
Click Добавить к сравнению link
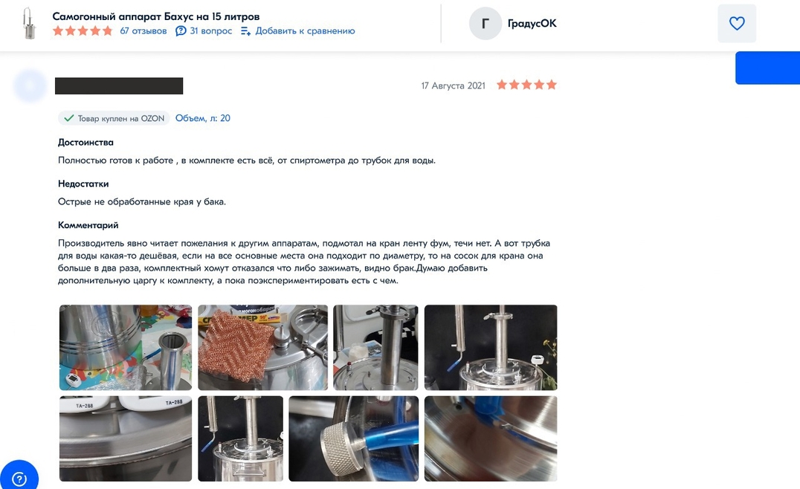click(305, 31)
